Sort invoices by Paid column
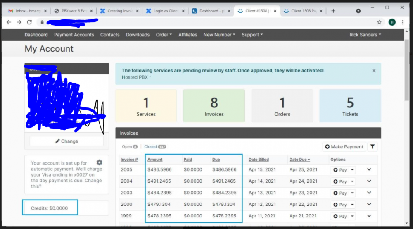This screenshot has height=229, width=413. (x=188, y=160)
